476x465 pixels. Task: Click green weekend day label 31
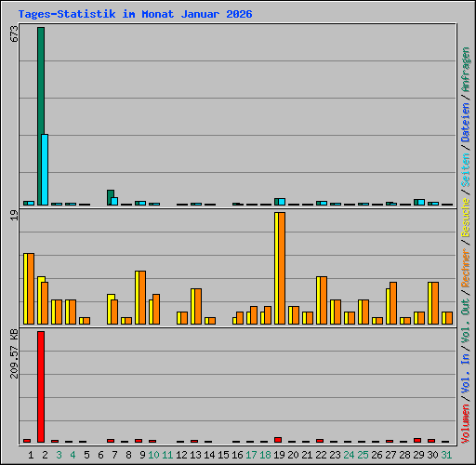446,455
